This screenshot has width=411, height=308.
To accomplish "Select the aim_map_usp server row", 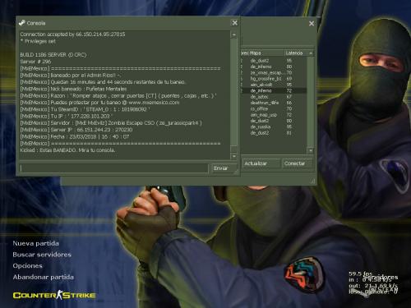I will point(274,115).
